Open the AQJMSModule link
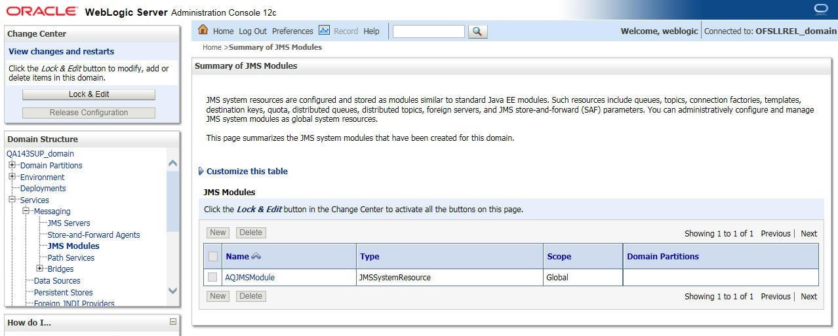Screen dimensions: 838x336 click(x=250, y=277)
